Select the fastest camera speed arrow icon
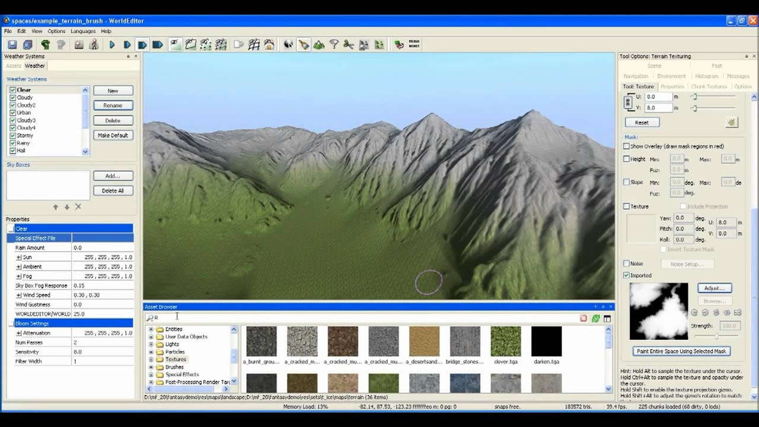The width and height of the screenshot is (759, 427). click(158, 44)
